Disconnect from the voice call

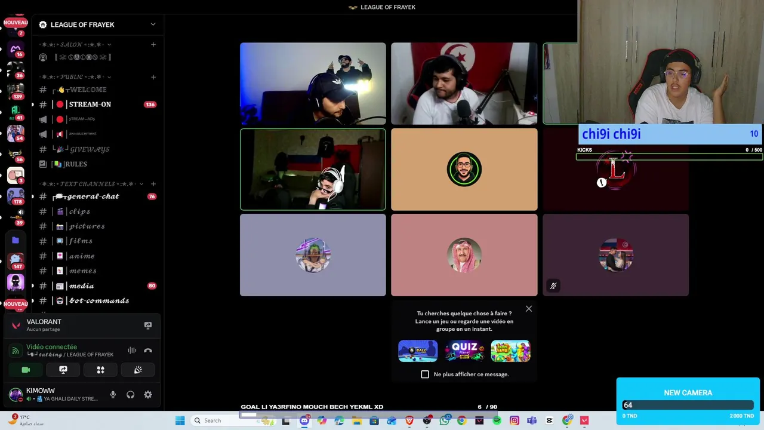pos(148,351)
